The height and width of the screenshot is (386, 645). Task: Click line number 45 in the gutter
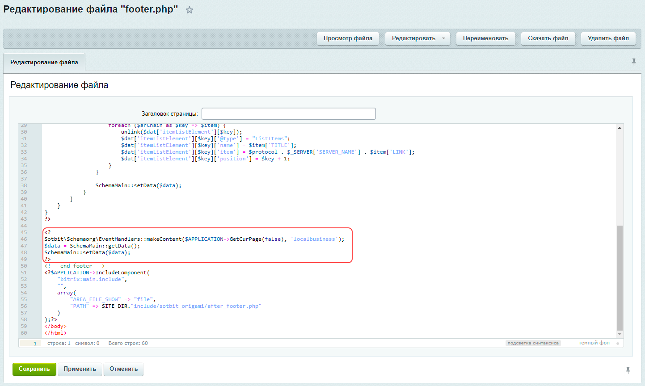(24, 232)
